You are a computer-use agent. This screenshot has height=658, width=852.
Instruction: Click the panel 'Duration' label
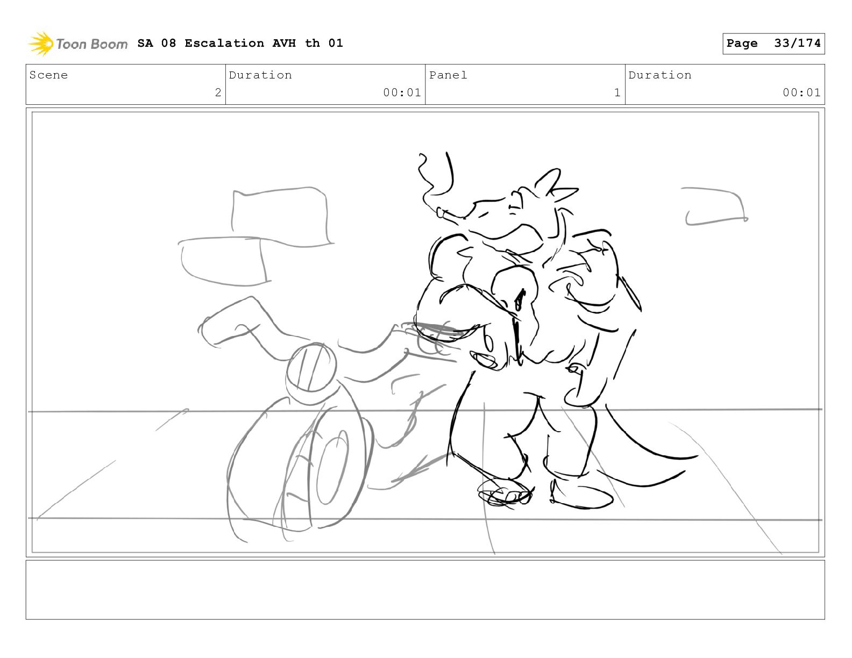(x=660, y=75)
